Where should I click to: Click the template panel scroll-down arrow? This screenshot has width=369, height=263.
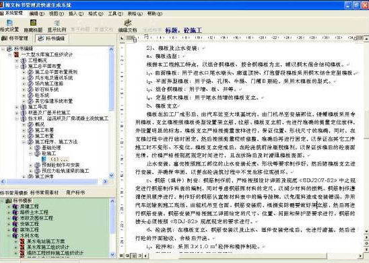click(x=112, y=254)
